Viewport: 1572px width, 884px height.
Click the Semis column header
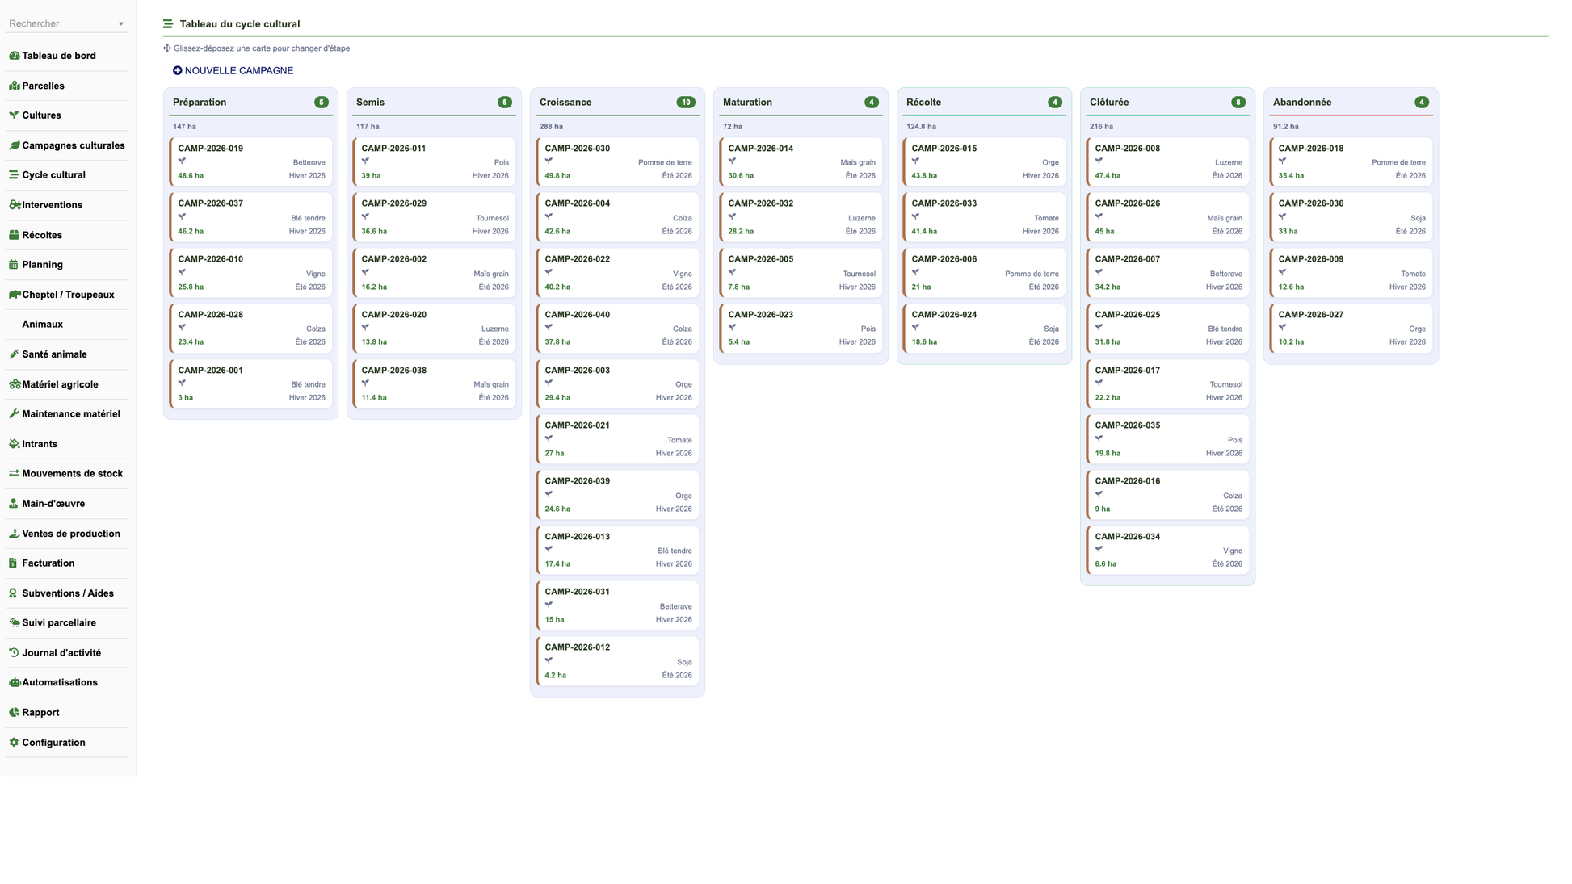pyautogui.click(x=435, y=103)
